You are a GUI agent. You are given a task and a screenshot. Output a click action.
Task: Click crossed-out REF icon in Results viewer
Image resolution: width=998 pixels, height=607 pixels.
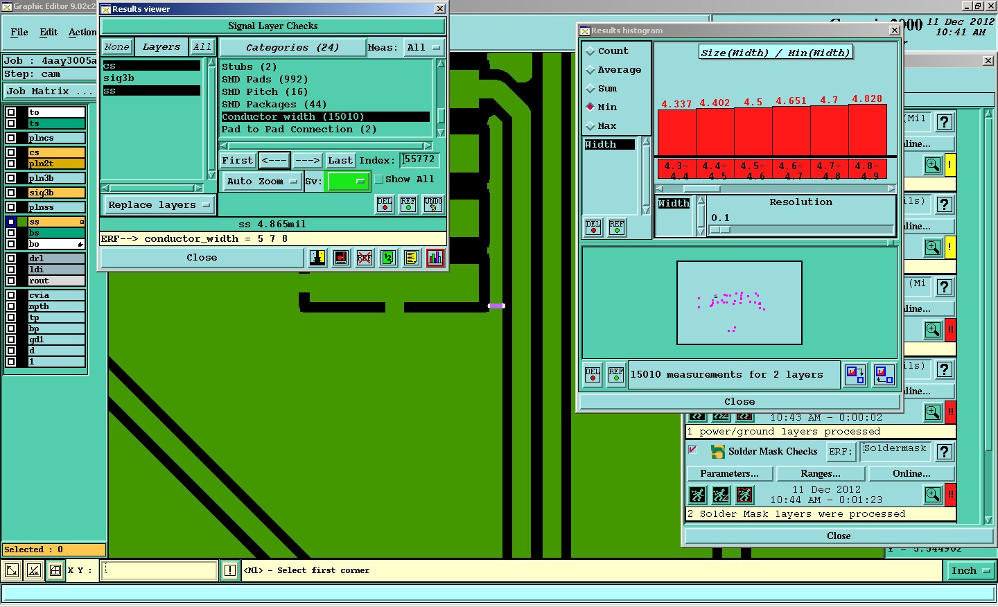365,258
